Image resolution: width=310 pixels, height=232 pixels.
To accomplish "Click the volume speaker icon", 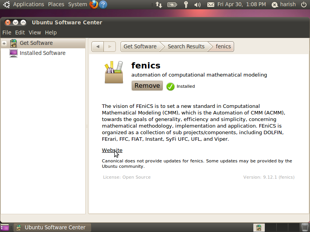I will [x=197, y=5].
